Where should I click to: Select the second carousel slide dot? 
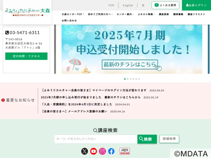click(x=128, y=79)
